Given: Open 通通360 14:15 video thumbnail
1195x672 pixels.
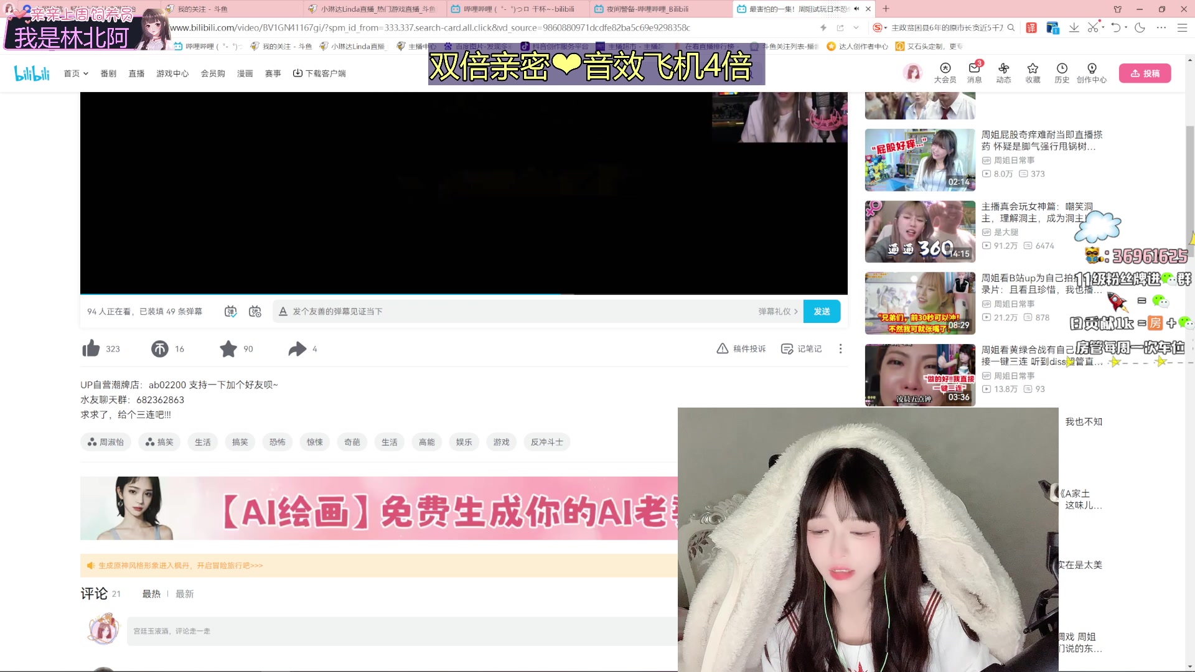Looking at the screenshot, I should [920, 231].
